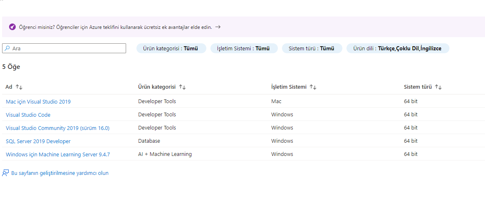This screenshot has height=198, width=485.
Task: Open Windows için Machine Learning Server 9.4.7
Action: 58,155
